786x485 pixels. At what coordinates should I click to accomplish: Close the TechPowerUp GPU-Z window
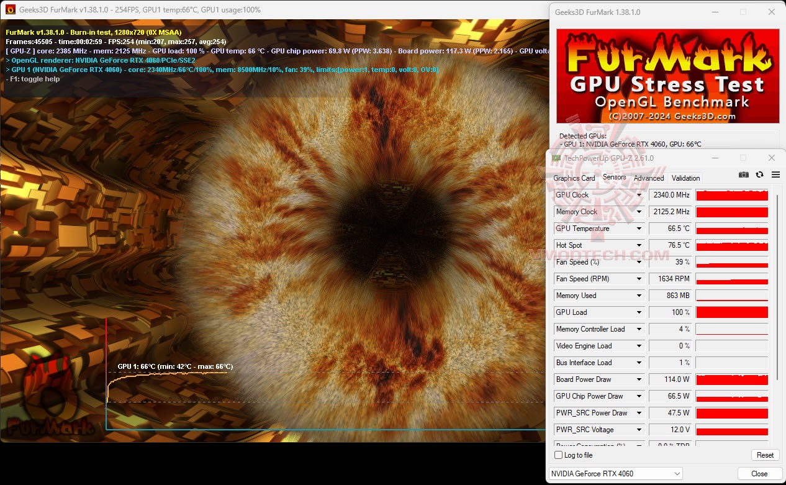pyautogui.click(x=771, y=158)
